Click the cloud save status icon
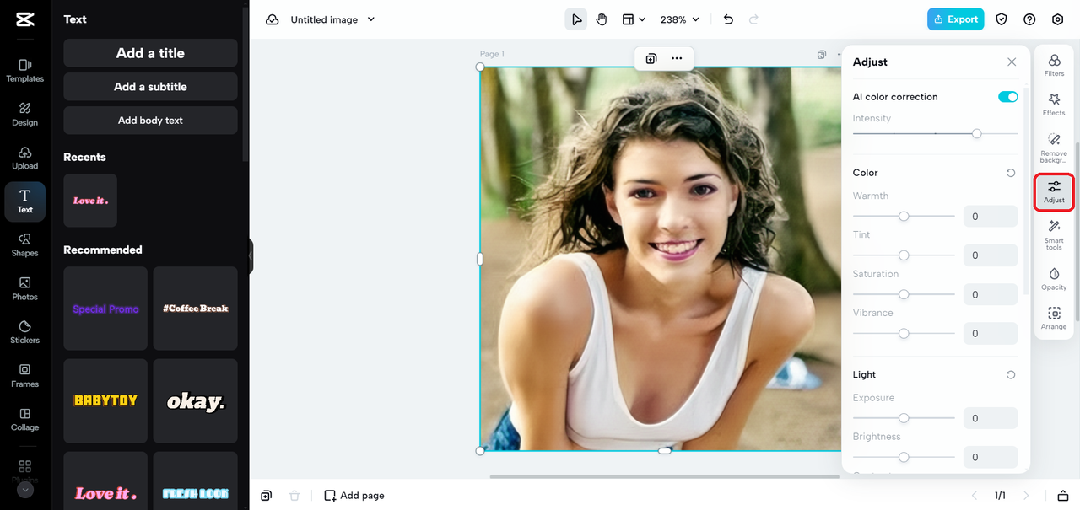1080x510 pixels. coord(272,19)
